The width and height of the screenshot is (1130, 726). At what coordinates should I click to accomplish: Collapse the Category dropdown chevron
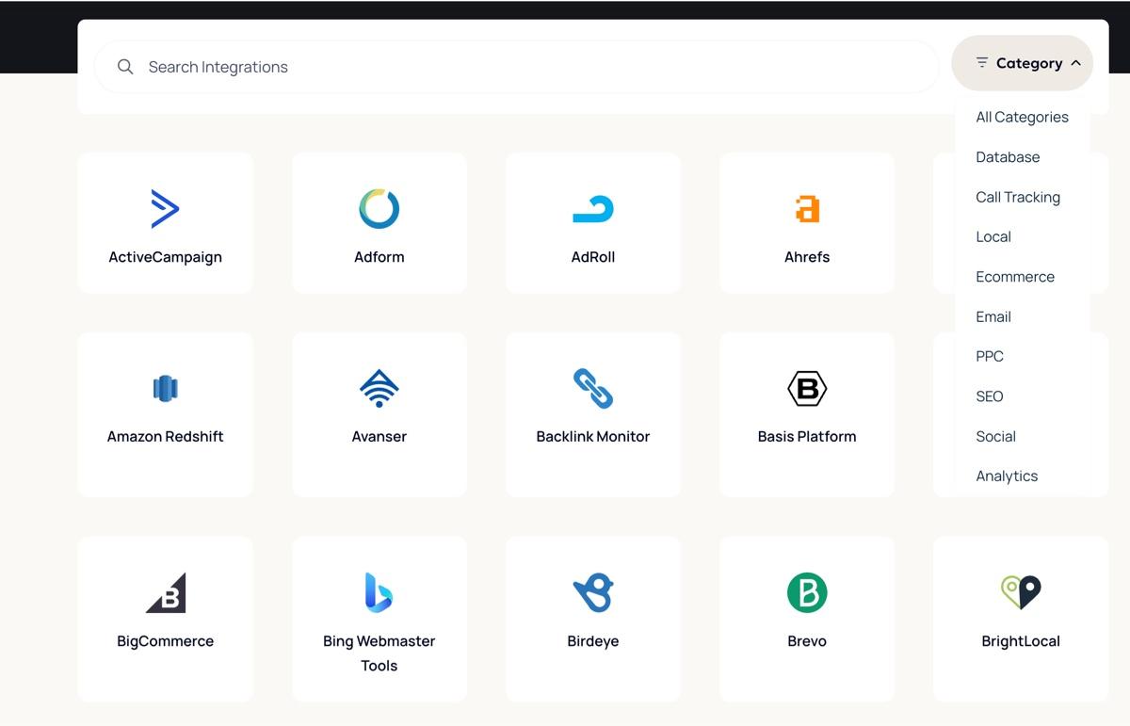click(x=1075, y=63)
